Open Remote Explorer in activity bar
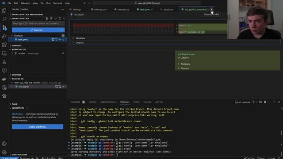 point(4,53)
